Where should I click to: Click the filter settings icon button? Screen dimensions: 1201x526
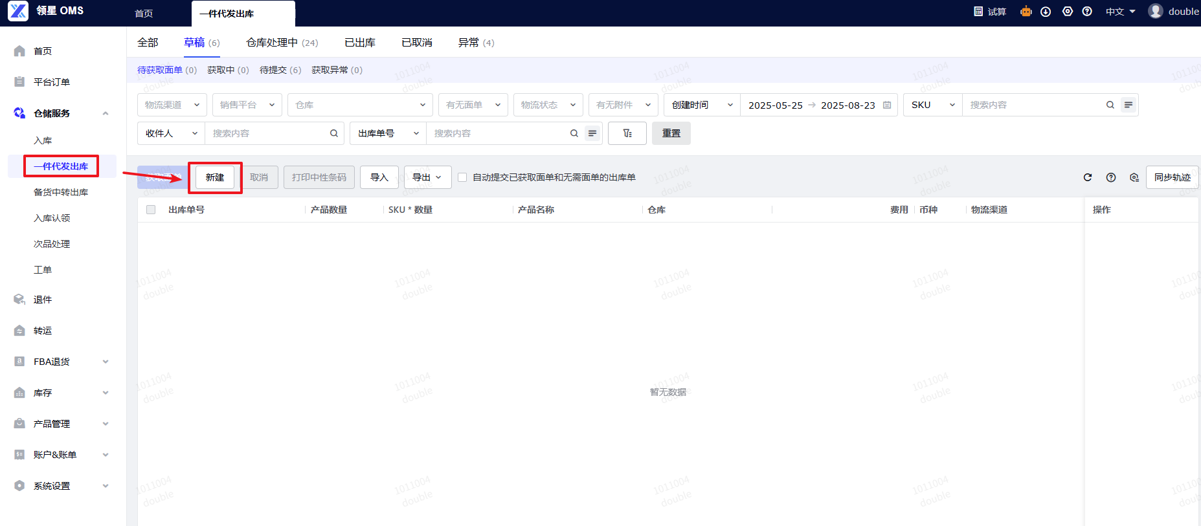[x=627, y=133]
